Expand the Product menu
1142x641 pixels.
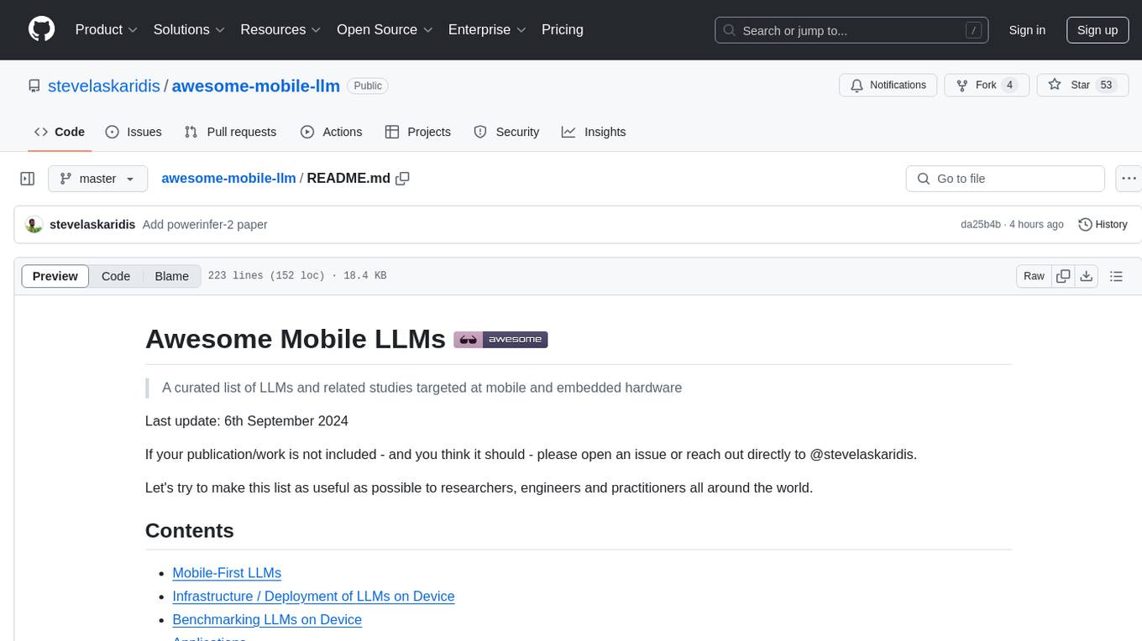[107, 29]
